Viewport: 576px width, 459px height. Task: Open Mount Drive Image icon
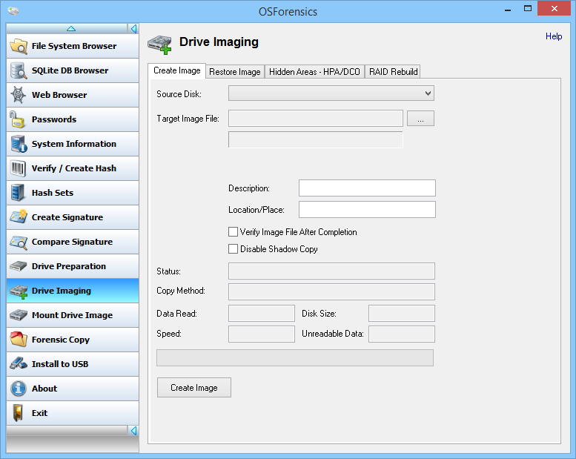click(18, 315)
